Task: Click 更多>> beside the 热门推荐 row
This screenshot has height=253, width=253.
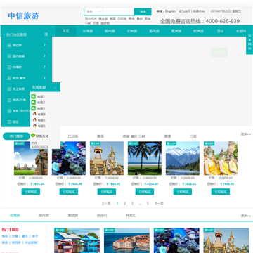Action: click(x=246, y=134)
